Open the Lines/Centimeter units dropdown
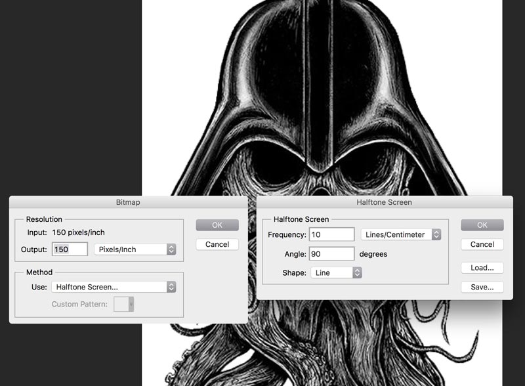Viewport: 525px width, 386px height. click(401, 234)
